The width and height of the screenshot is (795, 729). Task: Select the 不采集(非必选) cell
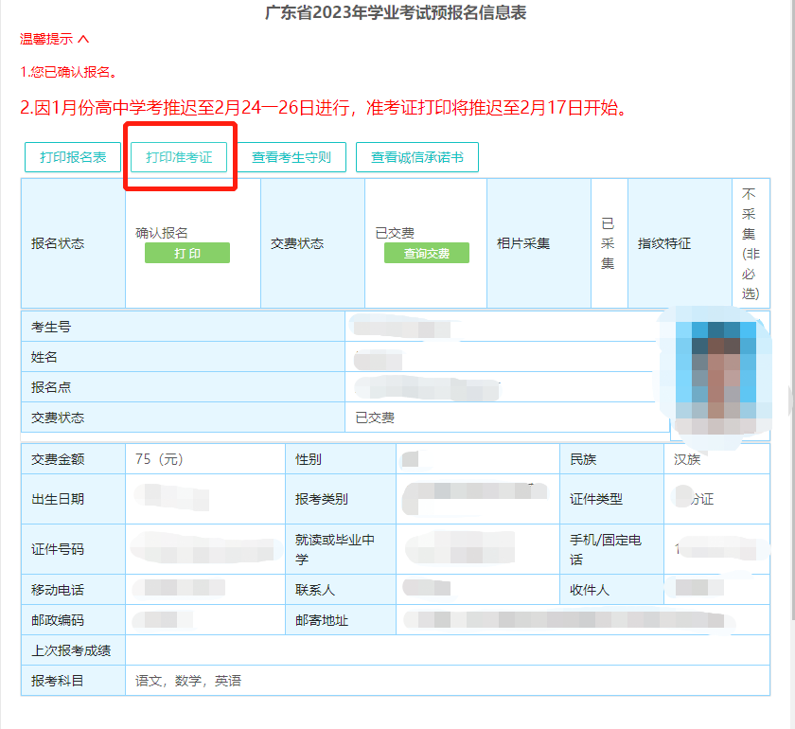[751, 243]
